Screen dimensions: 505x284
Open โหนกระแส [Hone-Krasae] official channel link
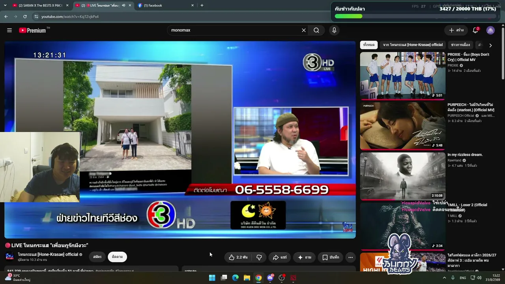[48, 254]
